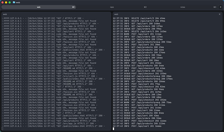This screenshot has height=132, width=224.
Task: Click the POST /api/cart 201 144ms line
Action: (x=137, y=108)
